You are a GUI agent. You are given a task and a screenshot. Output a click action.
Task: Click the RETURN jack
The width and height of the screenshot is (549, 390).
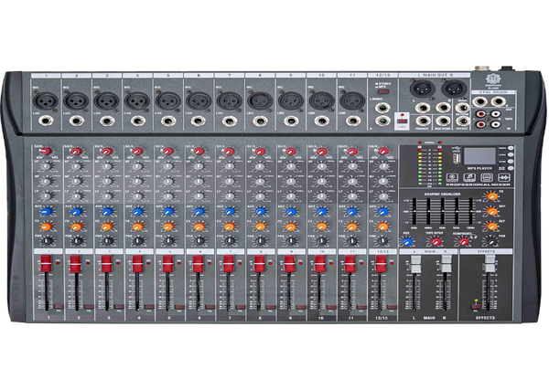coord(462,106)
